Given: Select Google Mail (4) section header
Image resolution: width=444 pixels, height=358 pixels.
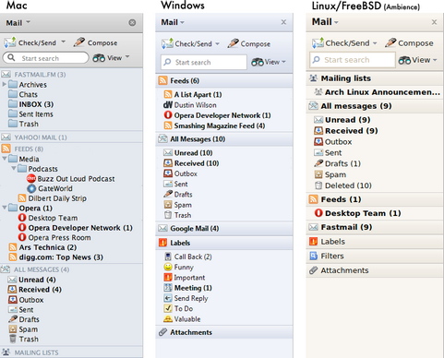Looking at the screenshot, I should (224, 228).
